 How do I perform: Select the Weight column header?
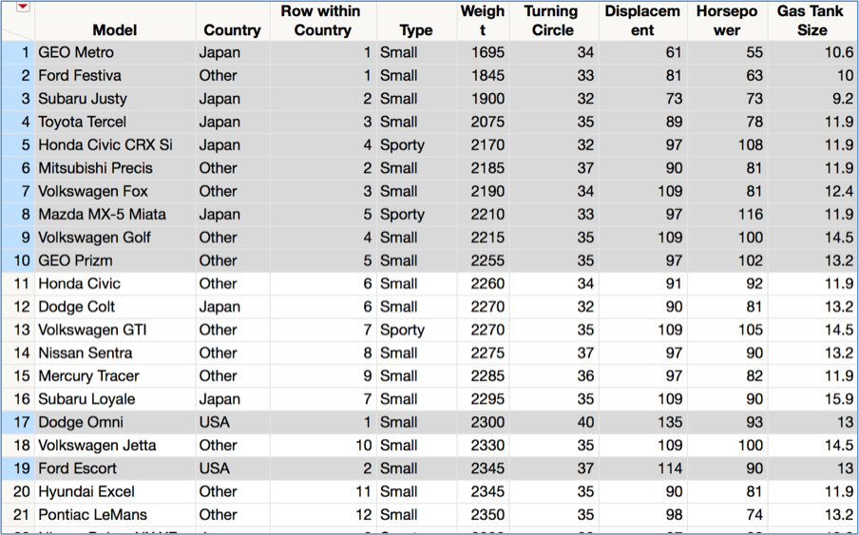483,20
